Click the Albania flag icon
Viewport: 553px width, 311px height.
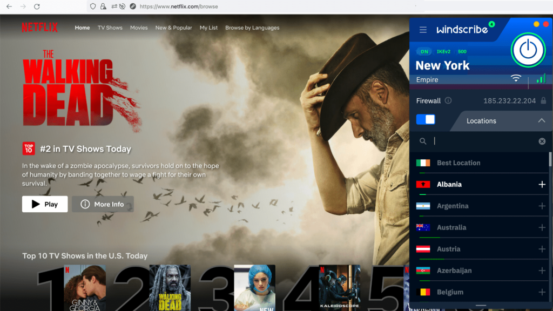click(423, 185)
